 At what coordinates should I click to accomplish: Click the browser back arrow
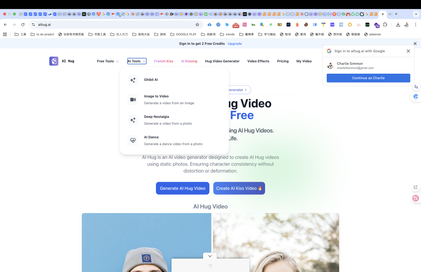coord(5,25)
